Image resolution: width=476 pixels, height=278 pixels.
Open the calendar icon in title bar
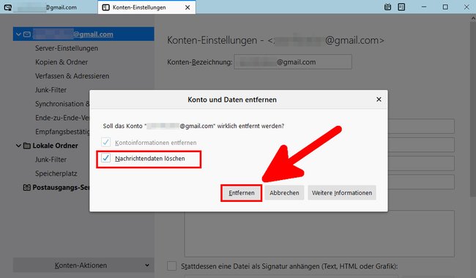[387, 7]
